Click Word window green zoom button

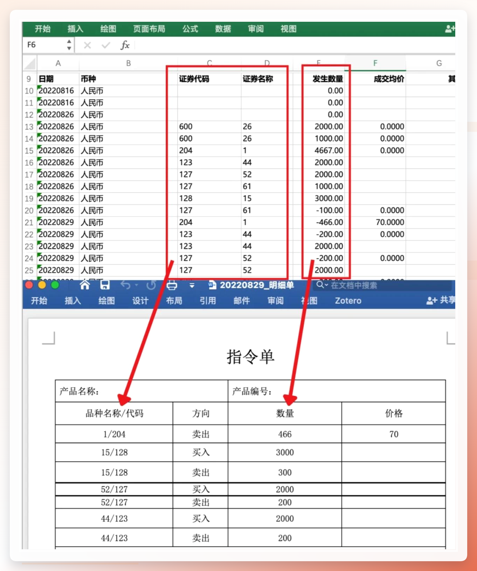(55, 285)
